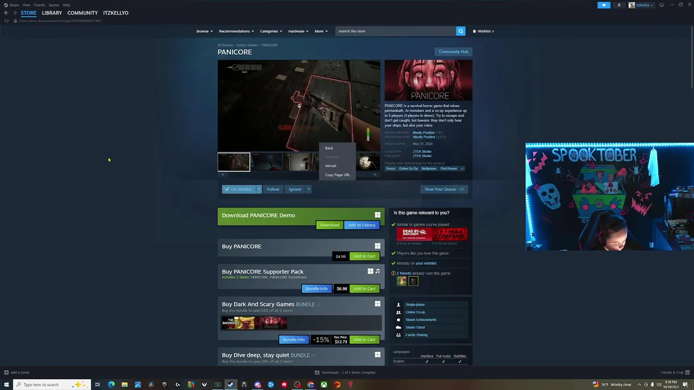Switch to the COMMUNITY tab

(x=82, y=12)
